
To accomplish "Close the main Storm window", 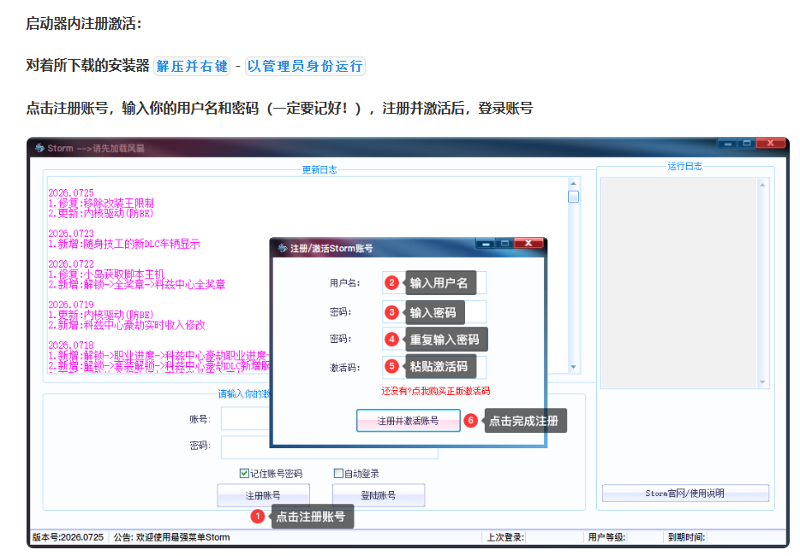I will click(770, 143).
